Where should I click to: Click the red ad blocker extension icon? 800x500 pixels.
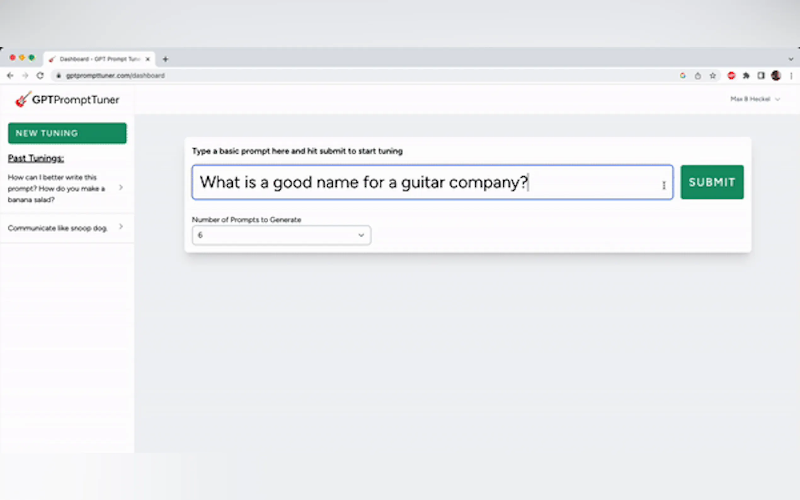tap(731, 76)
